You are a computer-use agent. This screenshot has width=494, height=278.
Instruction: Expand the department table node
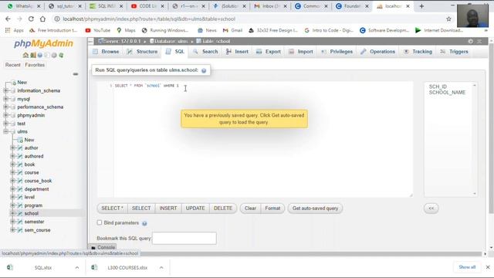point(13,188)
